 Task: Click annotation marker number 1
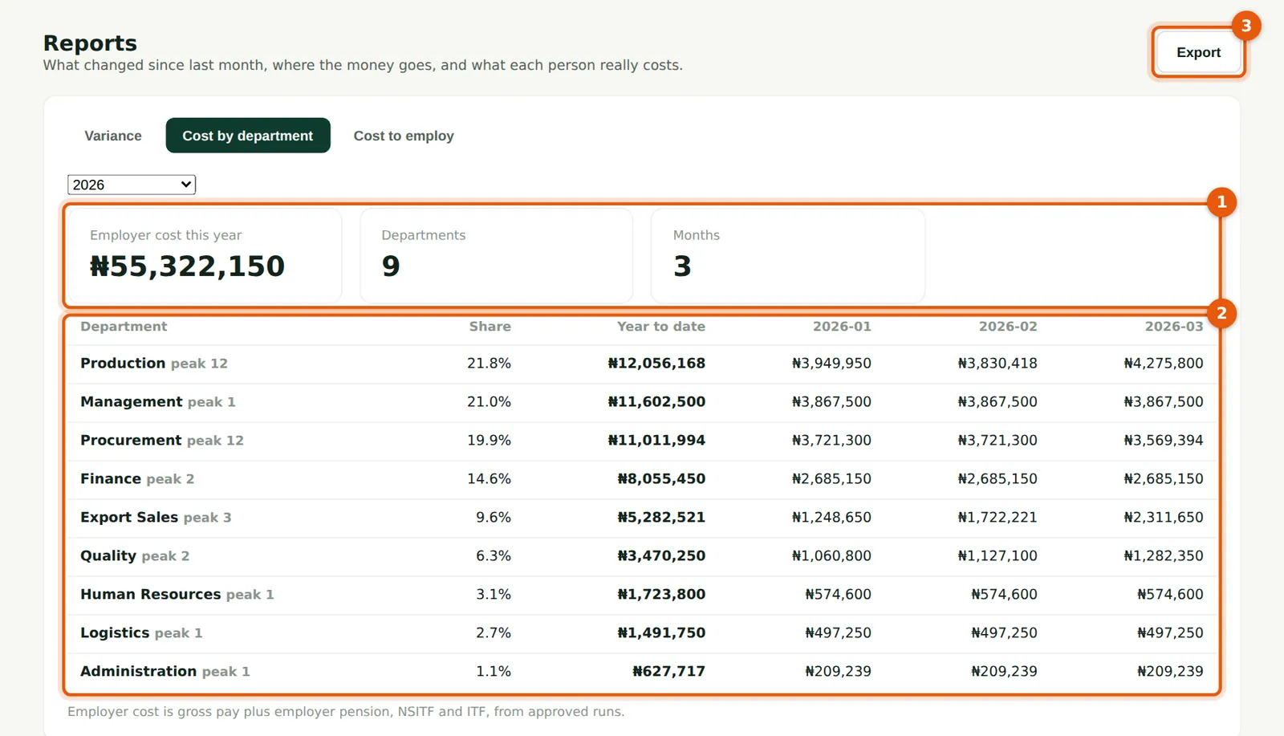1221,201
